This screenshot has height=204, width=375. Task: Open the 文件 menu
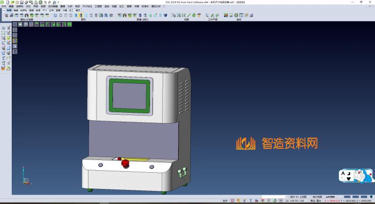(3, 6)
